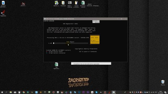
Task: Open the taskbar clock and date
Action: pos(160,92)
